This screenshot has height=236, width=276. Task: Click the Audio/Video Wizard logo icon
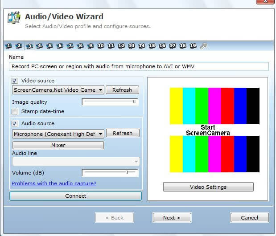14,17
